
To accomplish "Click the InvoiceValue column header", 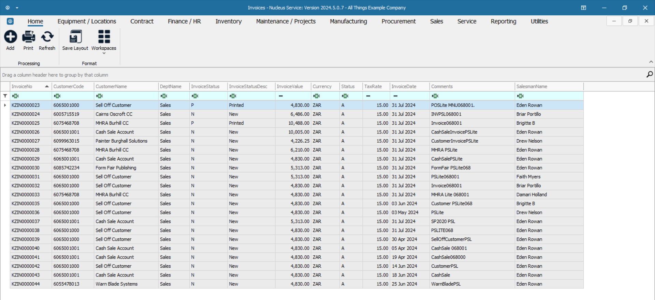I will 290,86.
